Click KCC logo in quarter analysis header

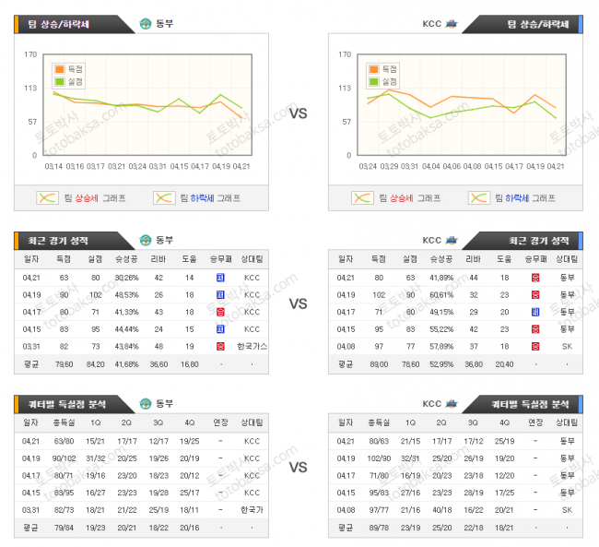(x=452, y=403)
